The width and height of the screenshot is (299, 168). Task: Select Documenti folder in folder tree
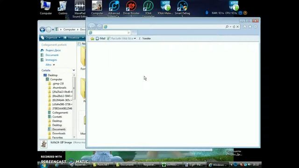tap(59, 129)
